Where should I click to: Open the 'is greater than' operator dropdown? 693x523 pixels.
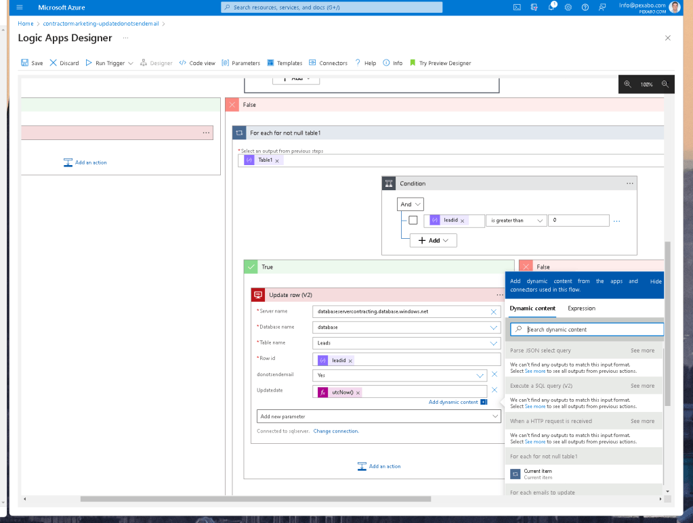pos(516,221)
